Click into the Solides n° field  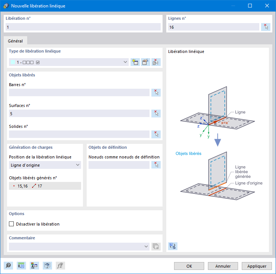(x=79, y=134)
